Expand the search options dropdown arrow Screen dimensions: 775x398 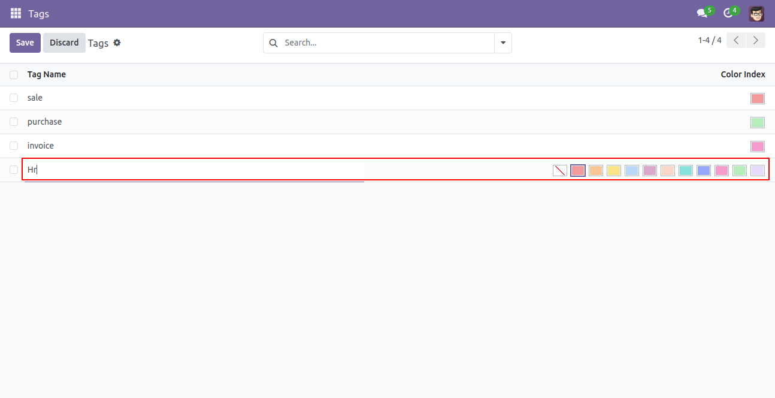[x=503, y=43]
